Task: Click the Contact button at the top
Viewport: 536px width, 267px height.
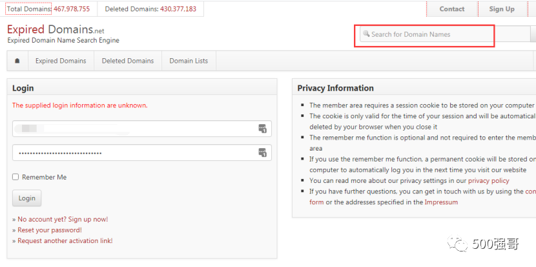Action: click(x=452, y=9)
